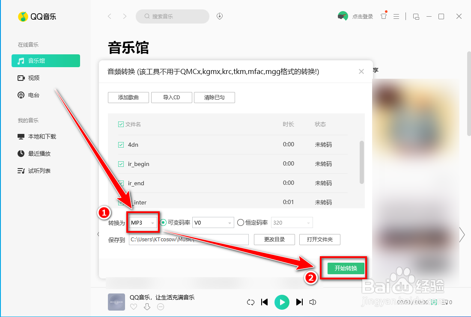Click the album cover thumbnail in player bar

[116, 302]
